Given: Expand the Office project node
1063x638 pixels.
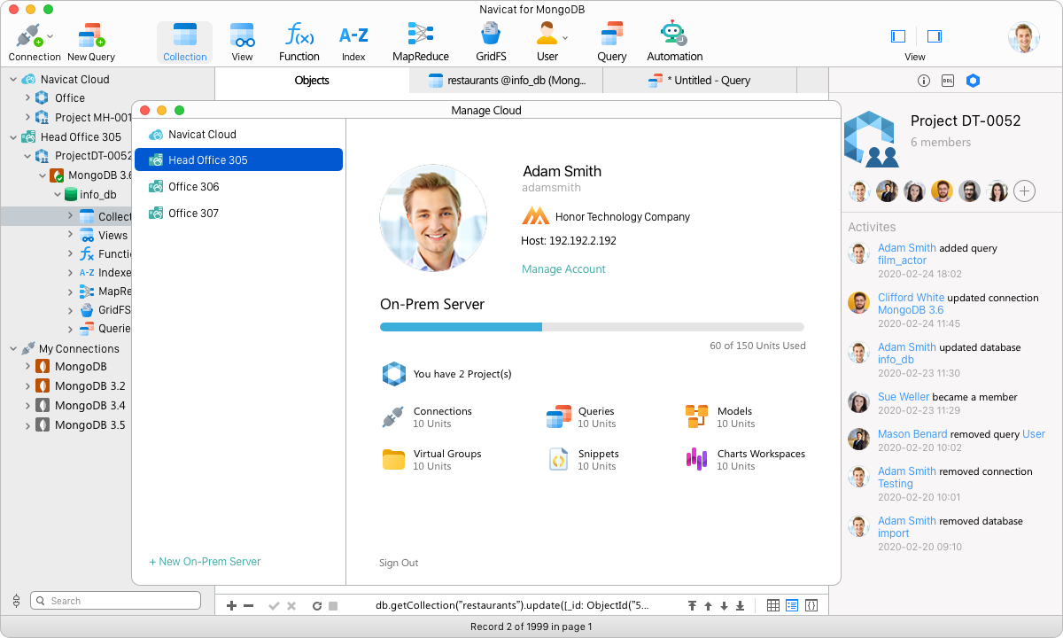Looking at the screenshot, I should click(x=27, y=97).
